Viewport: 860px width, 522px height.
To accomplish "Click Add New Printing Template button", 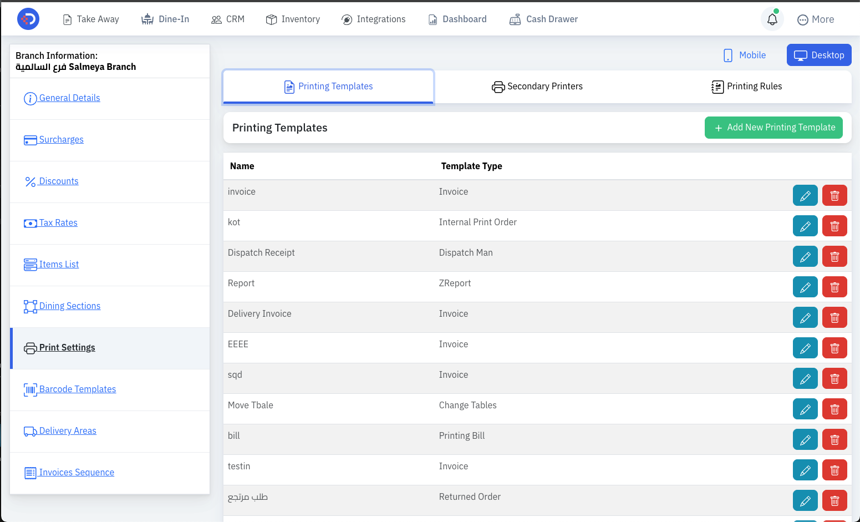I will (774, 128).
